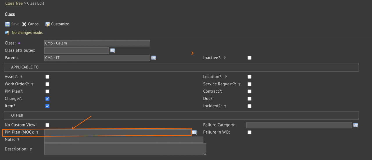Click the Cancel button
Viewport: 372px width, 160px height.
(x=31, y=24)
